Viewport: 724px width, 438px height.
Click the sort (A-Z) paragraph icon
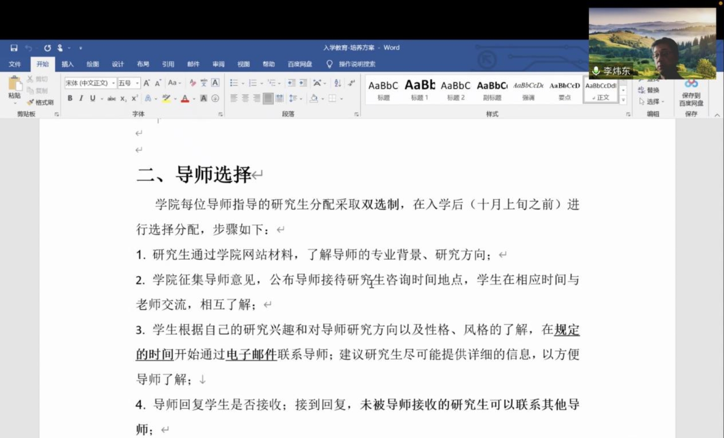[338, 83]
